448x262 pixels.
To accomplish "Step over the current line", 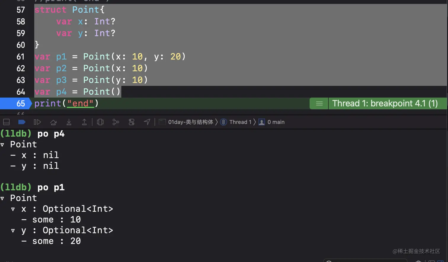I will 53,122.
